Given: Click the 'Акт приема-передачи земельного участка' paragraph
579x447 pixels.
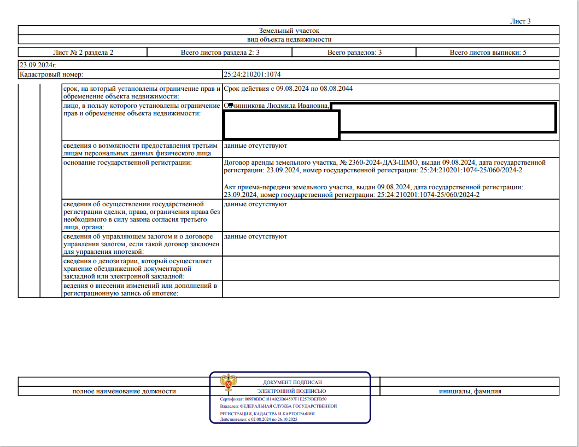Looking at the screenshot, I should coord(373,191).
